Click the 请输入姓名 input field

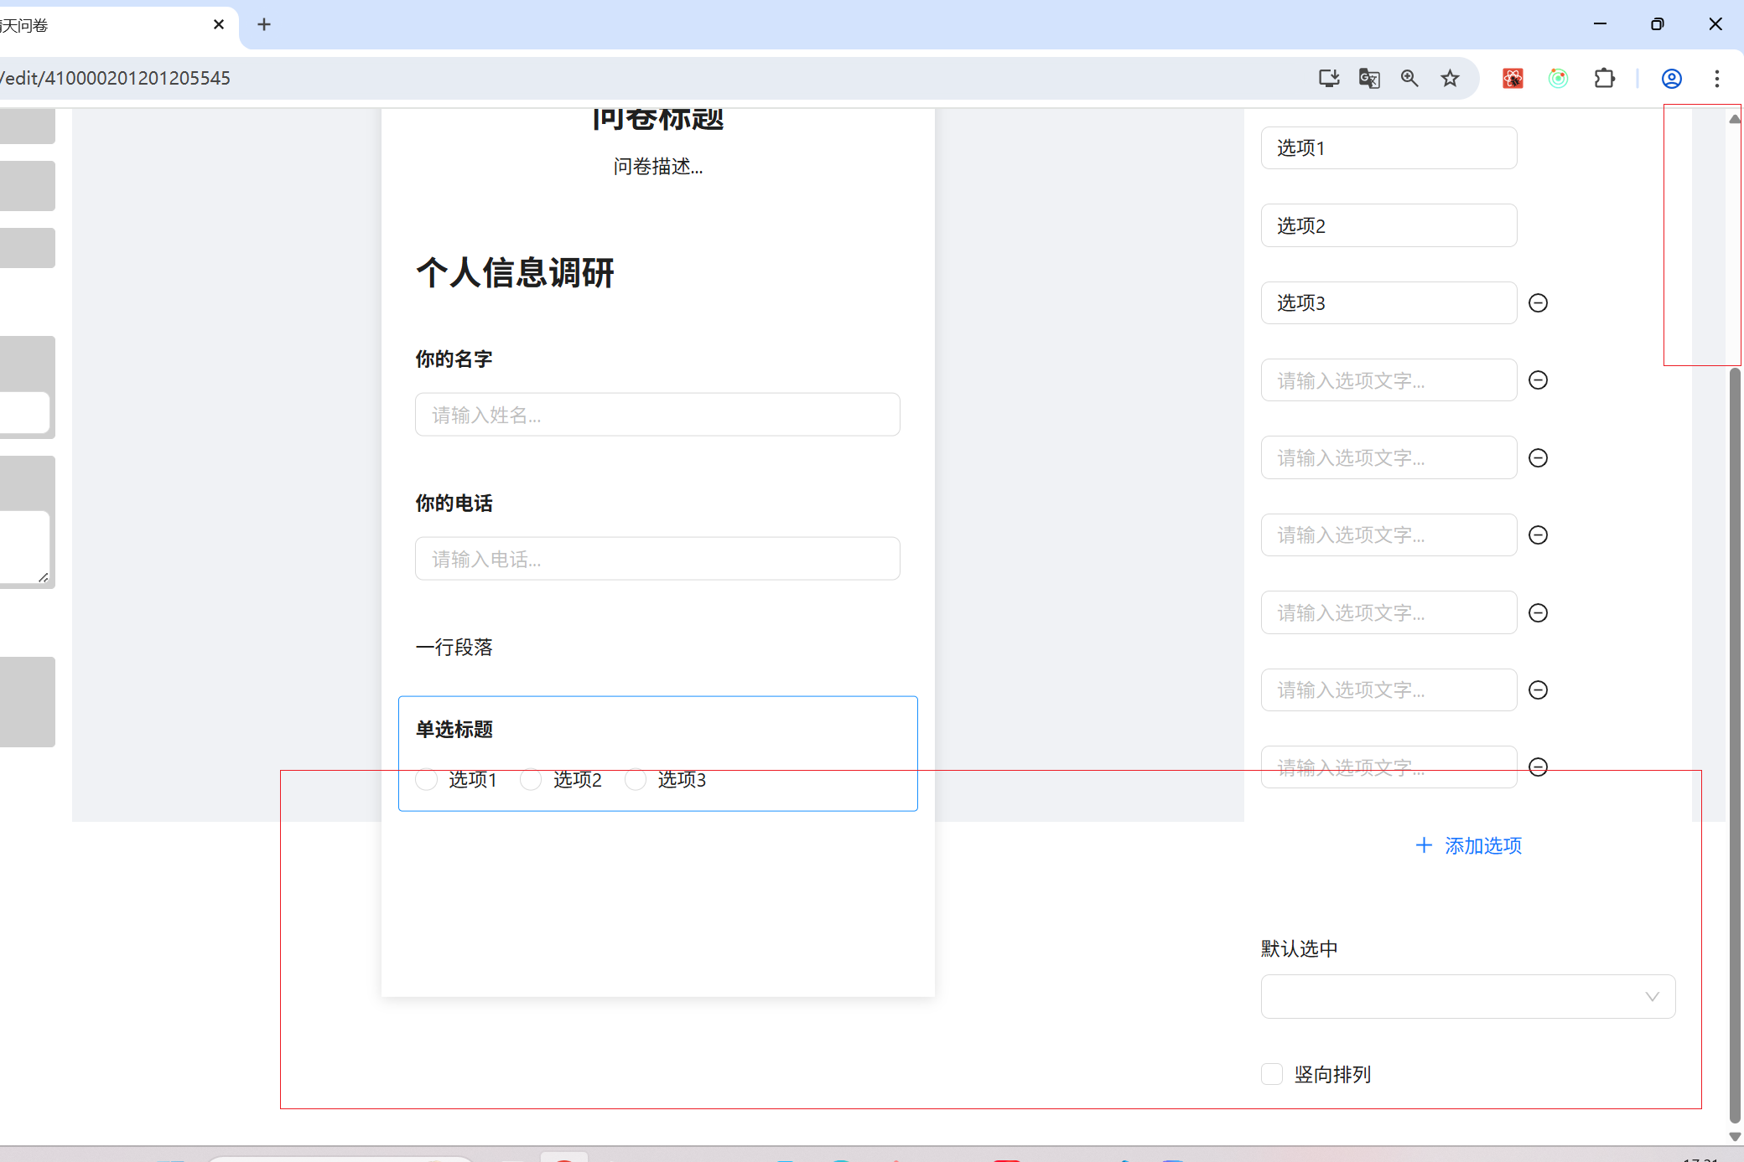pos(657,415)
